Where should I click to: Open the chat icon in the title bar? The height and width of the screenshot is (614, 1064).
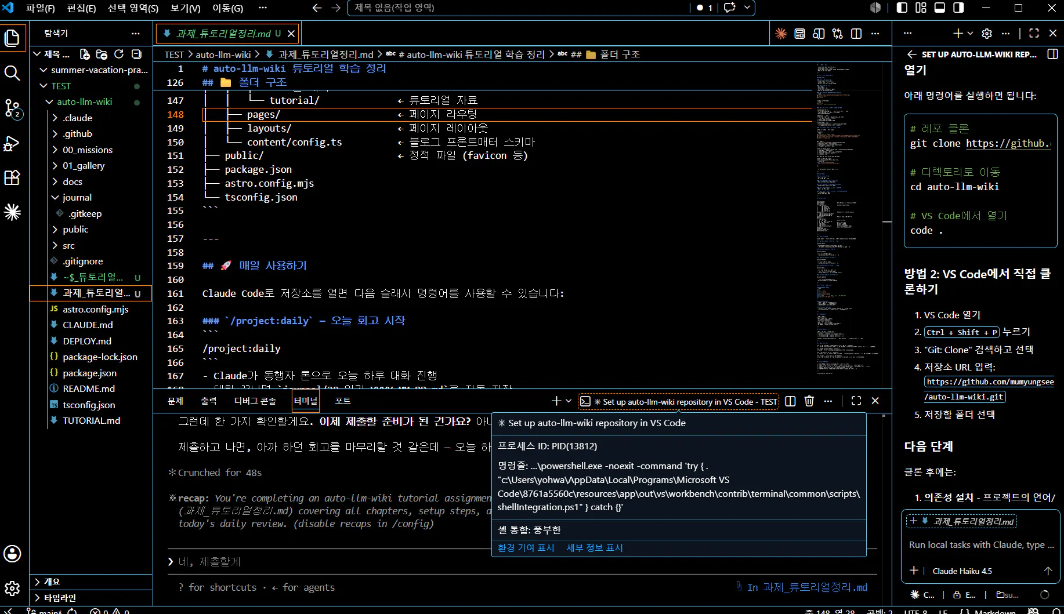coord(730,8)
